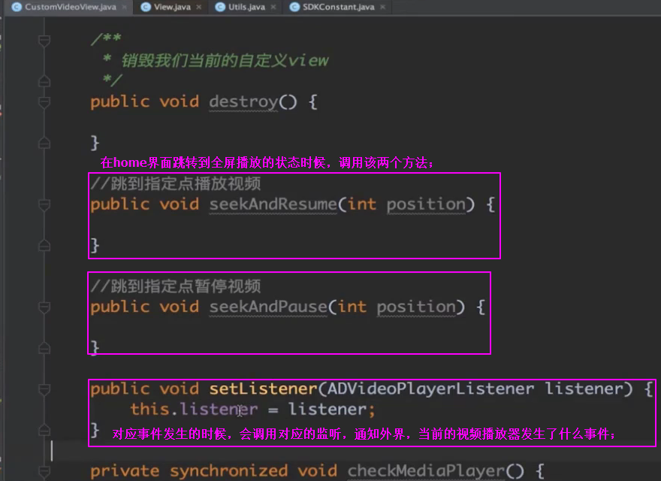Close the View.java editor tab

(199, 7)
